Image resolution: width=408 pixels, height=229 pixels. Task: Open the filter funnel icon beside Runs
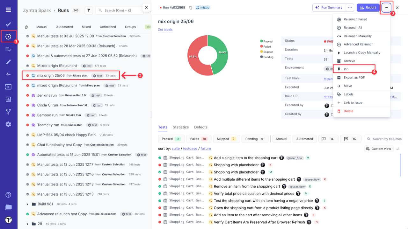click(89, 10)
